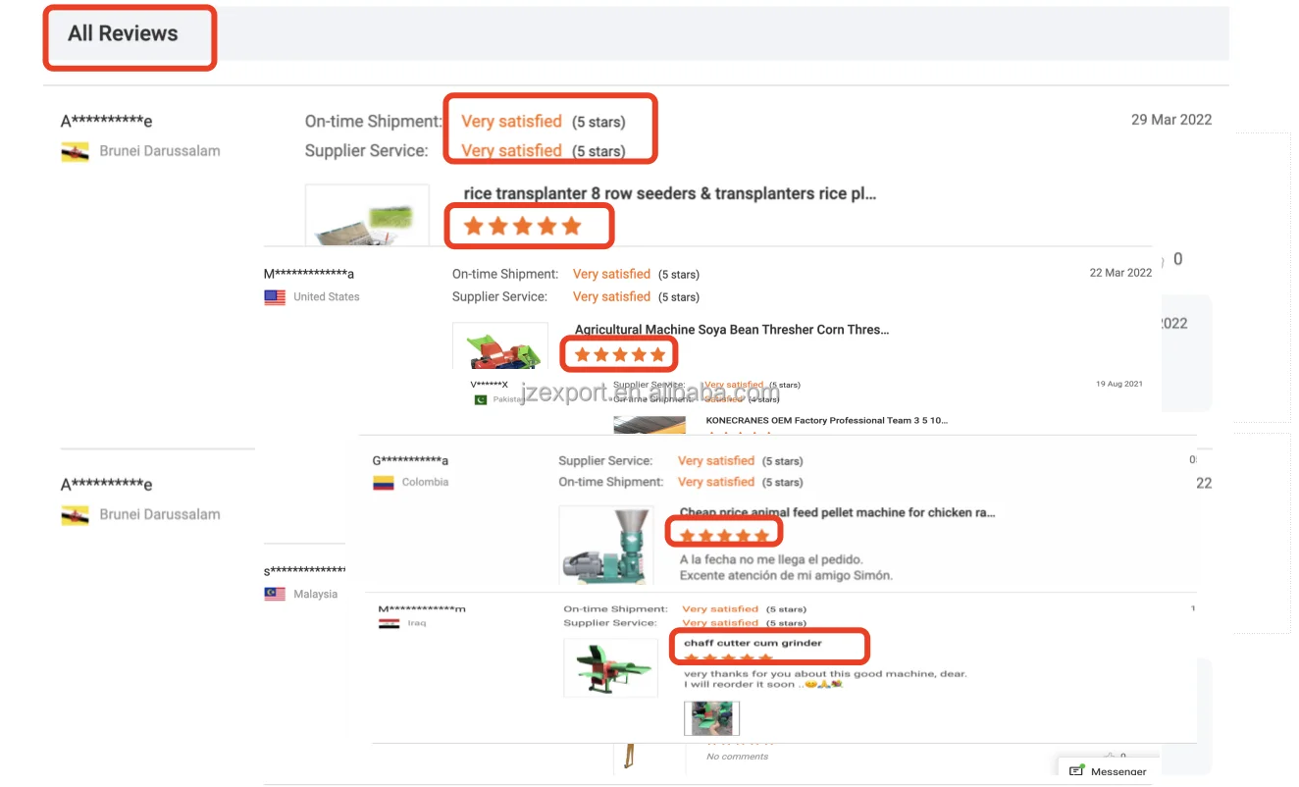Select the All Reviews tab heading

123,33
